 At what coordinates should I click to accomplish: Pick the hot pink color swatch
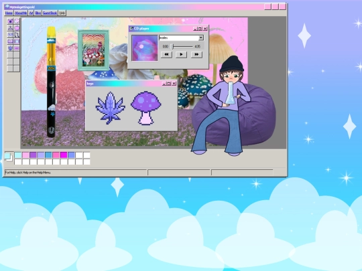point(56,155)
